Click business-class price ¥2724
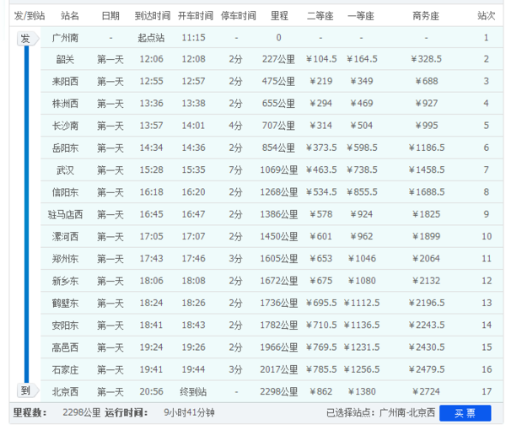 pyautogui.click(x=426, y=391)
